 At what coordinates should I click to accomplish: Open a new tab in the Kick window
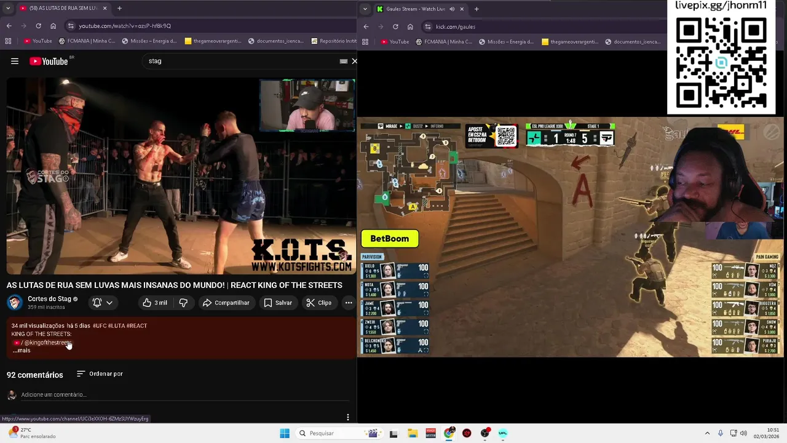tap(477, 9)
